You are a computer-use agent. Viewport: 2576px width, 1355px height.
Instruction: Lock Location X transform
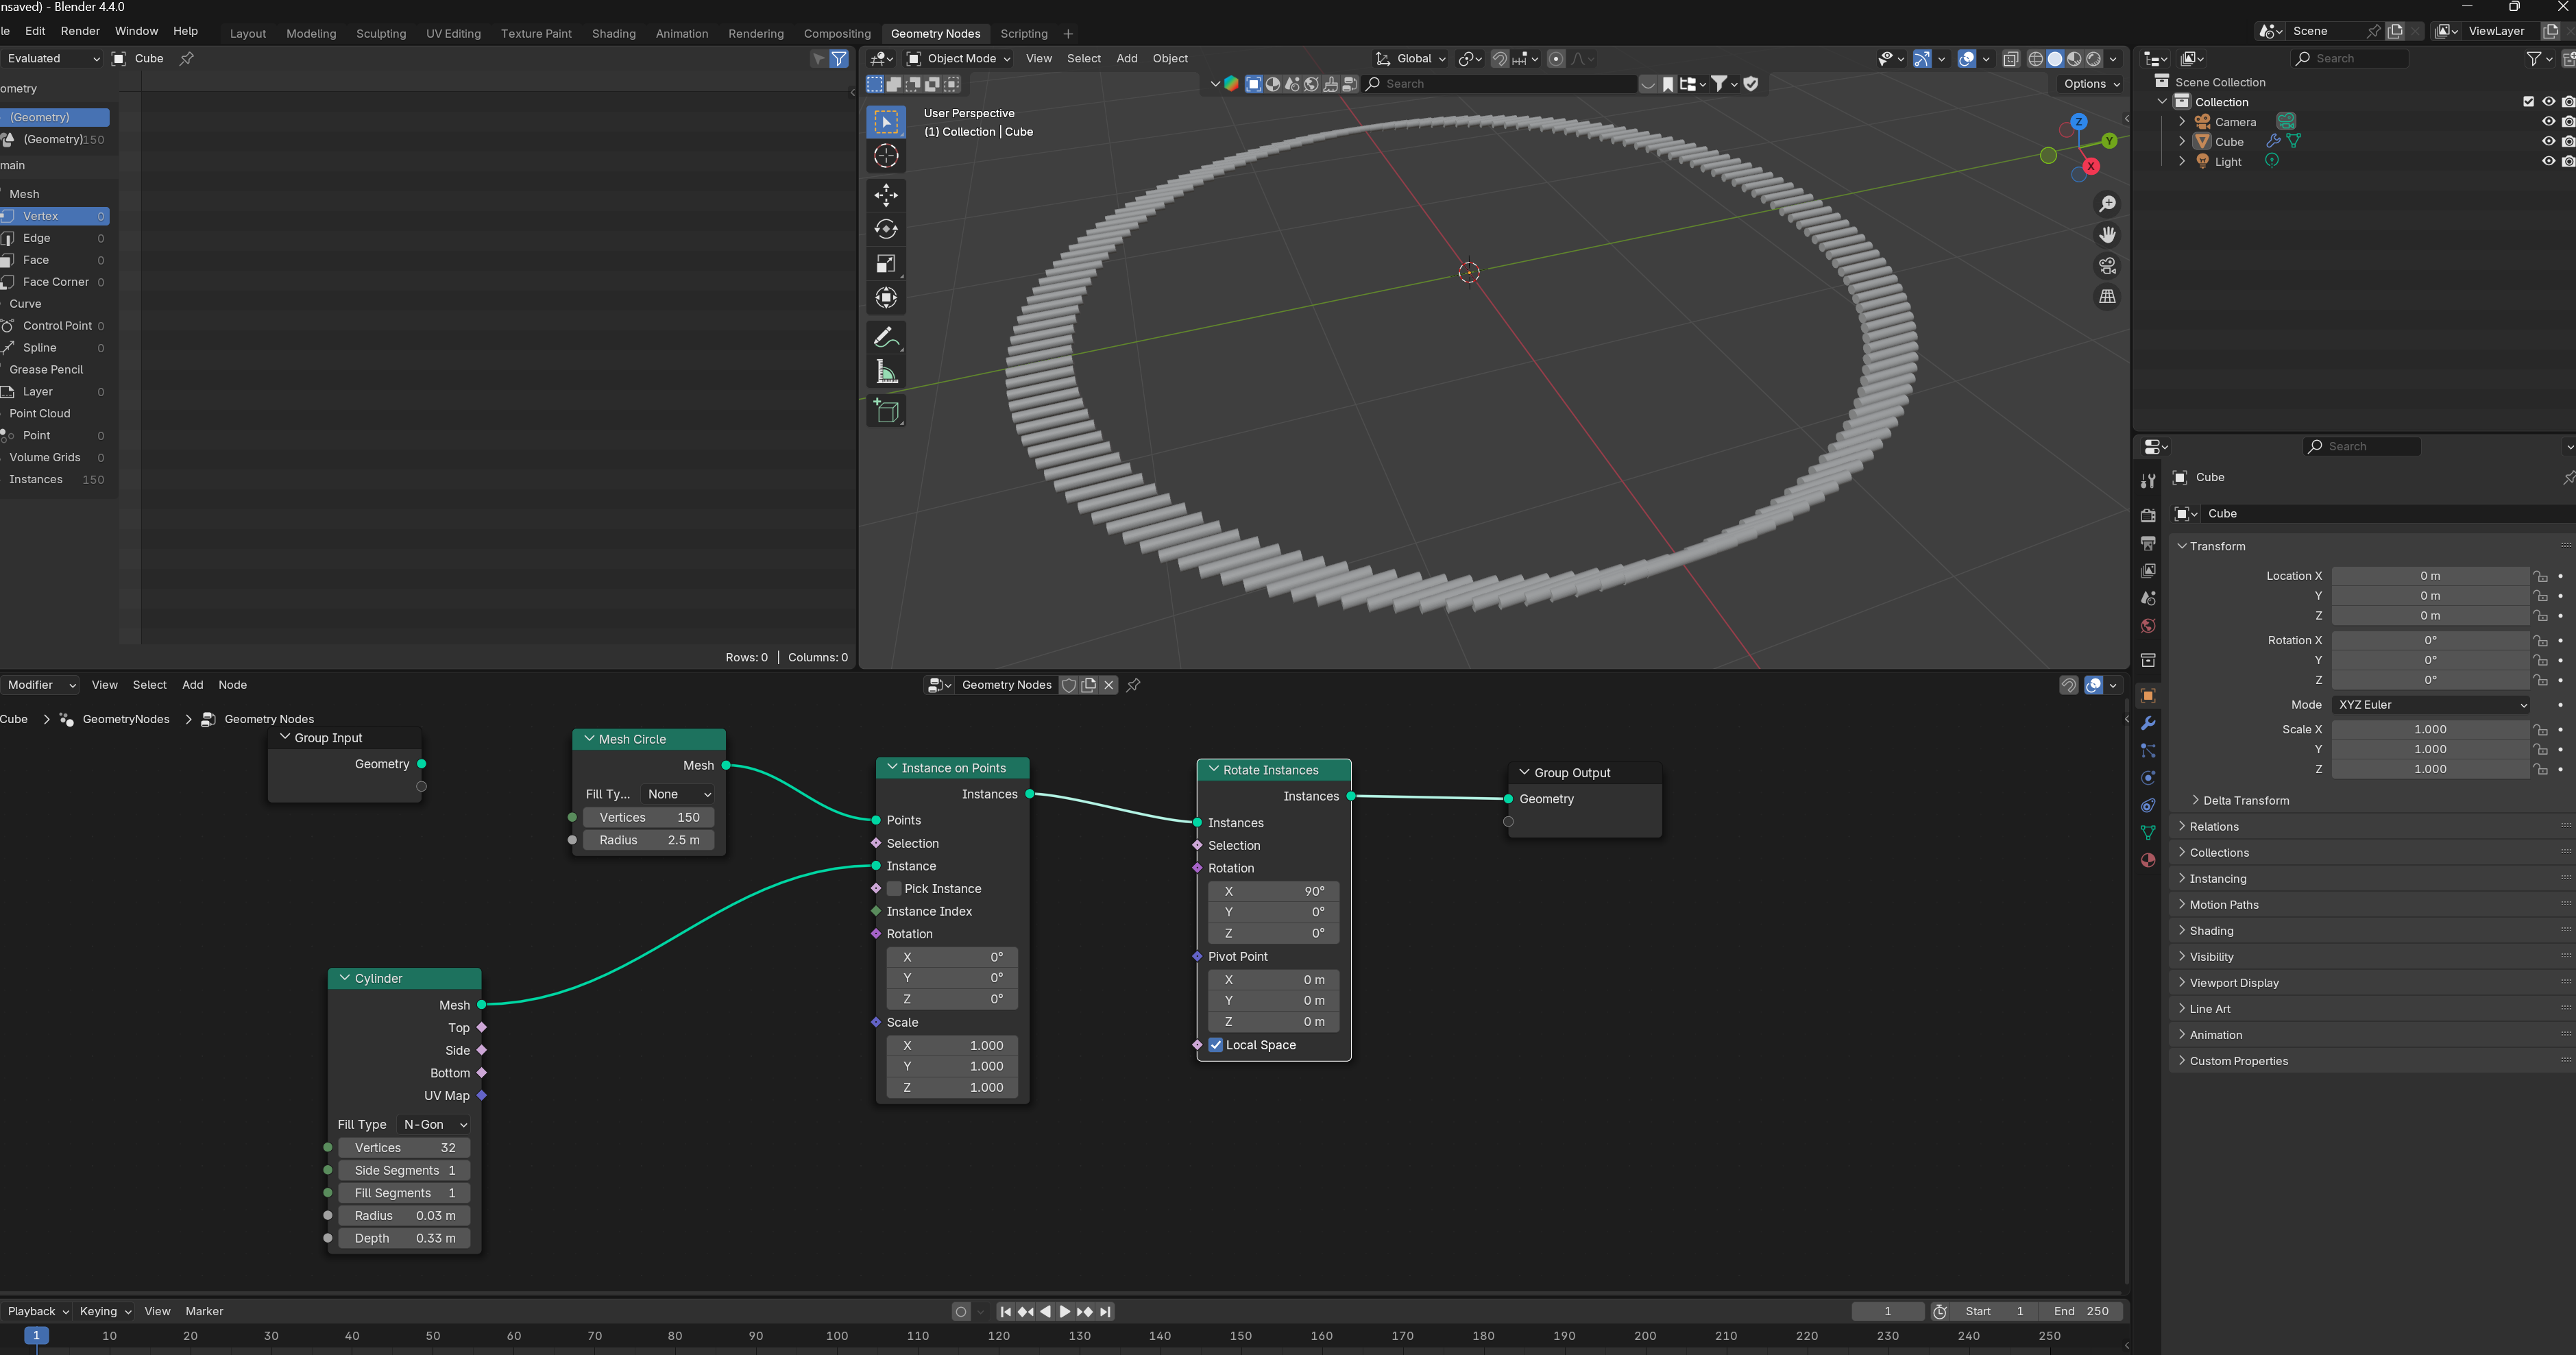[2540, 576]
